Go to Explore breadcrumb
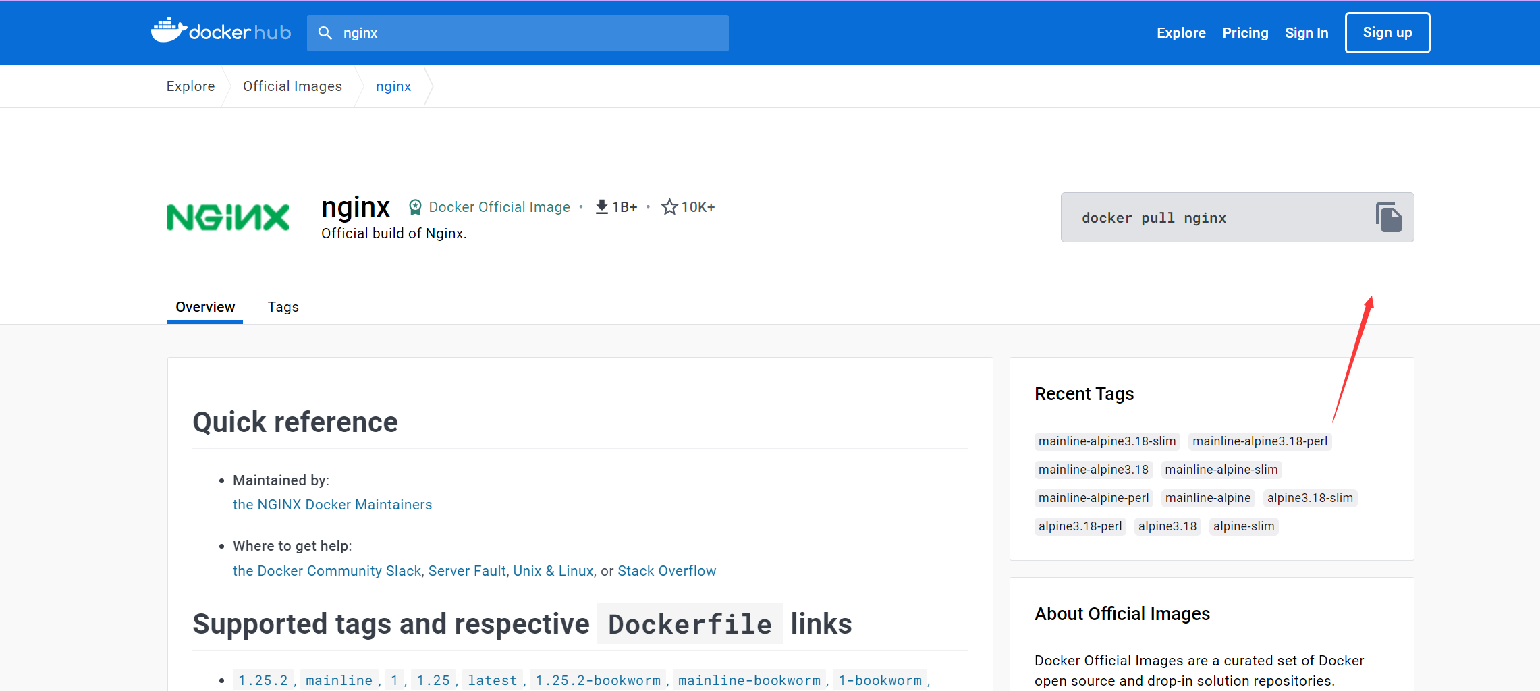This screenshot has height=691, width=1540. (190, 86)
